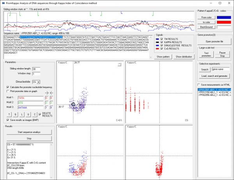234x180 pixels.
Task: Click the white background color swatch
Action: (x=224, y=27)
